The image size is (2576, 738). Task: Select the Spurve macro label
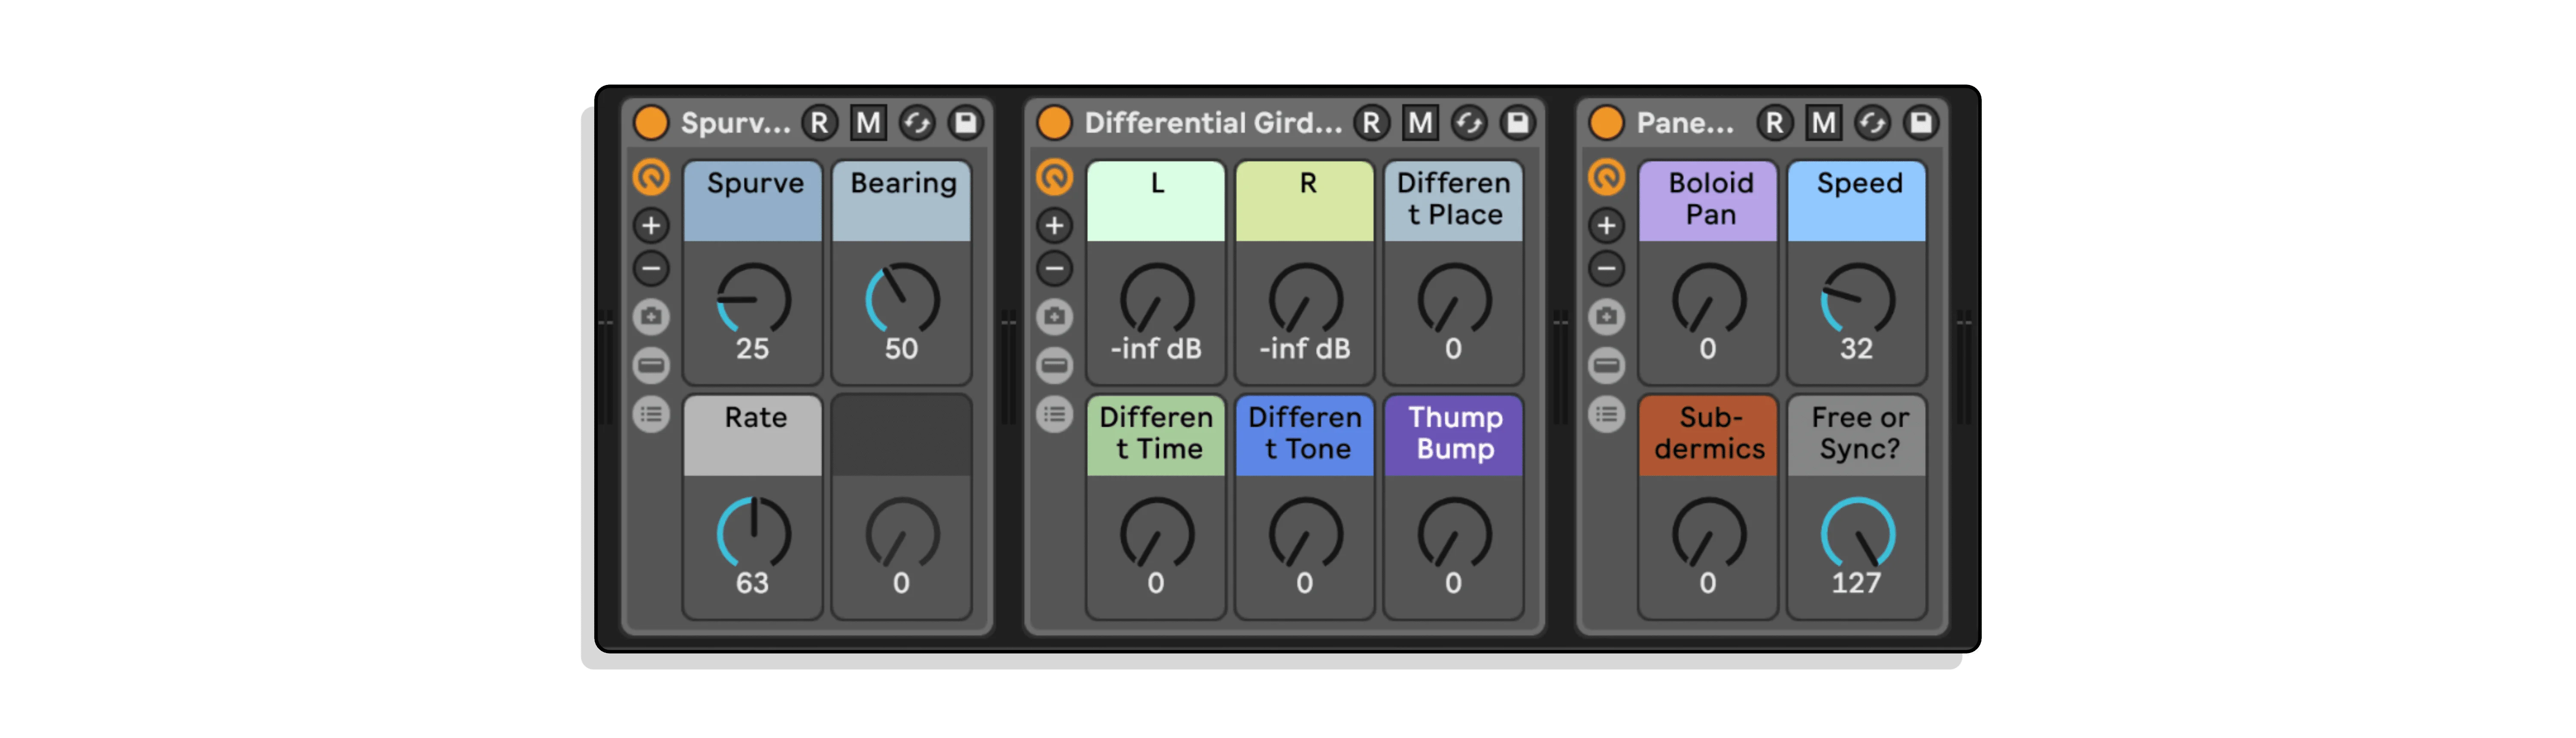(753, 201)
